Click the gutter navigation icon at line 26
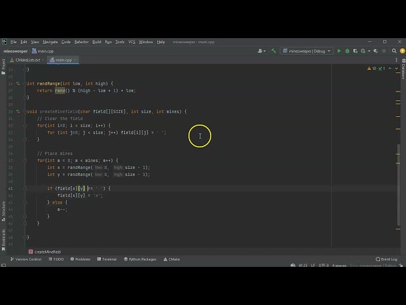Screen dimensions: 406x305 coord(18,83)
